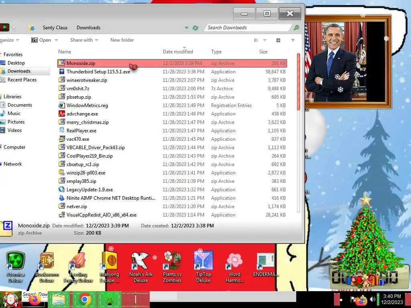411x308 pixels.
Task: Select RealPlayer.exe application icon
Action: [61, 130]
